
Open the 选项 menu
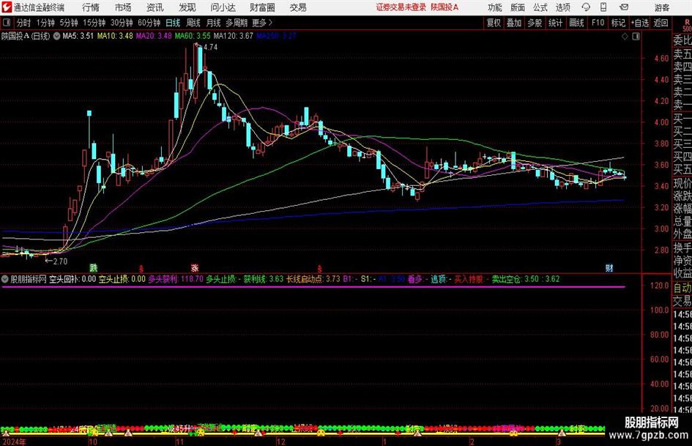(x=562, y=7)
